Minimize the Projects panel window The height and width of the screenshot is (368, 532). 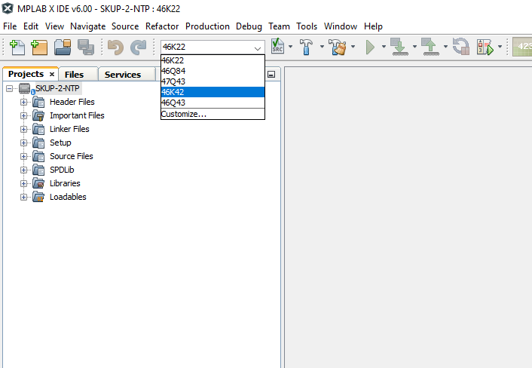pos(271,75)
